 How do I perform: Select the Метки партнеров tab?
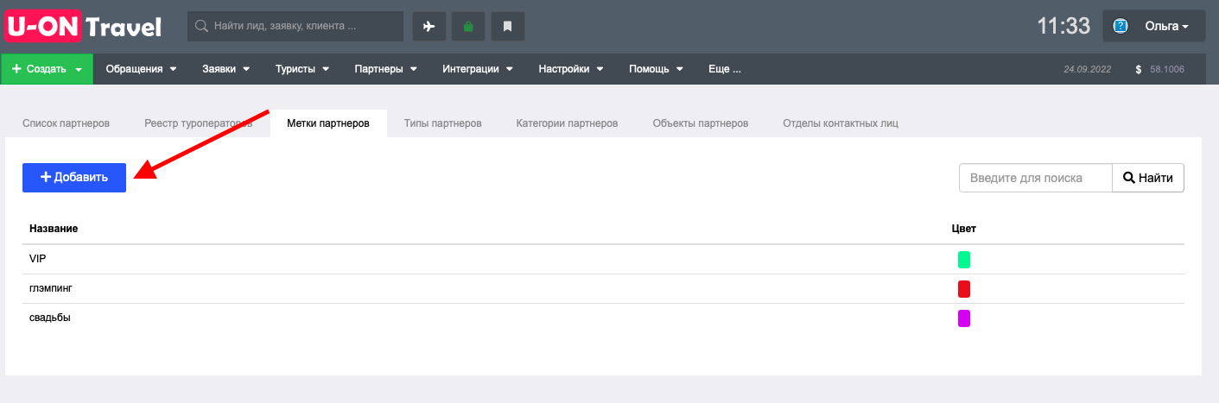[328, 123]
